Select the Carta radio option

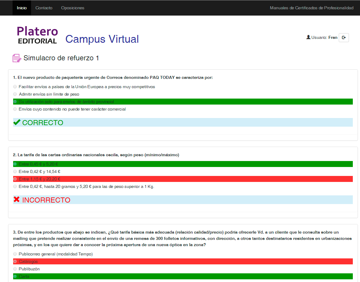15,276
